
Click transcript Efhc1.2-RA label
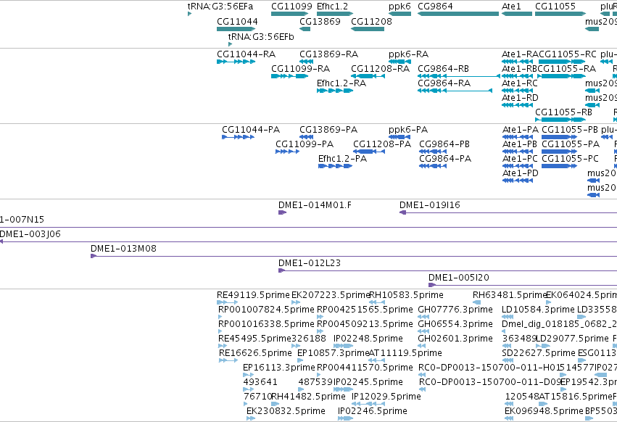point(341,83)
